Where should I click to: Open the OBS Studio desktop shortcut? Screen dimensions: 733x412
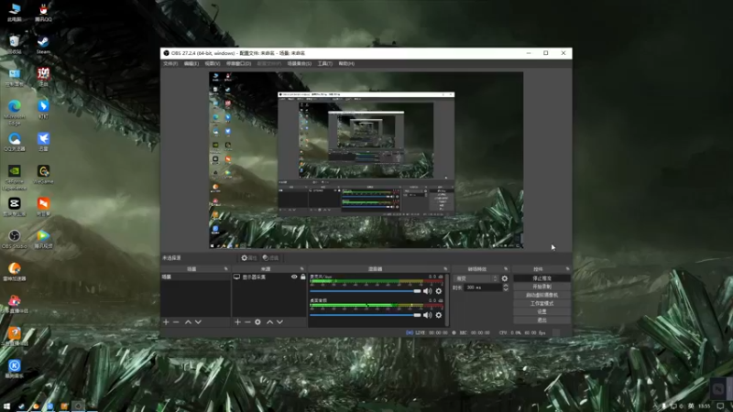click(x=14, y=239)
